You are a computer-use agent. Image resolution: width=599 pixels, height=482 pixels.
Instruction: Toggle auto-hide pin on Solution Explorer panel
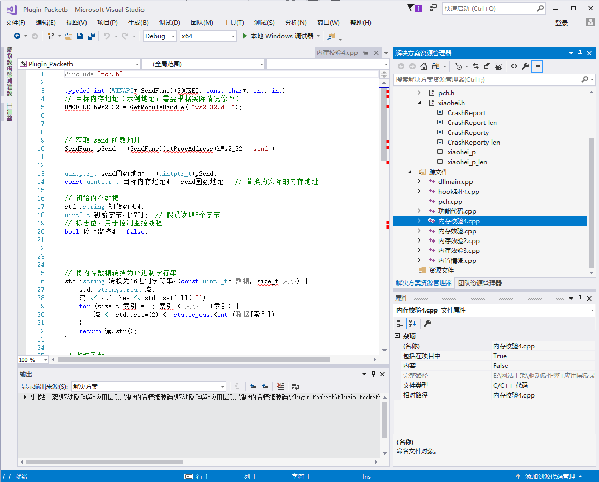click(580, 53)
